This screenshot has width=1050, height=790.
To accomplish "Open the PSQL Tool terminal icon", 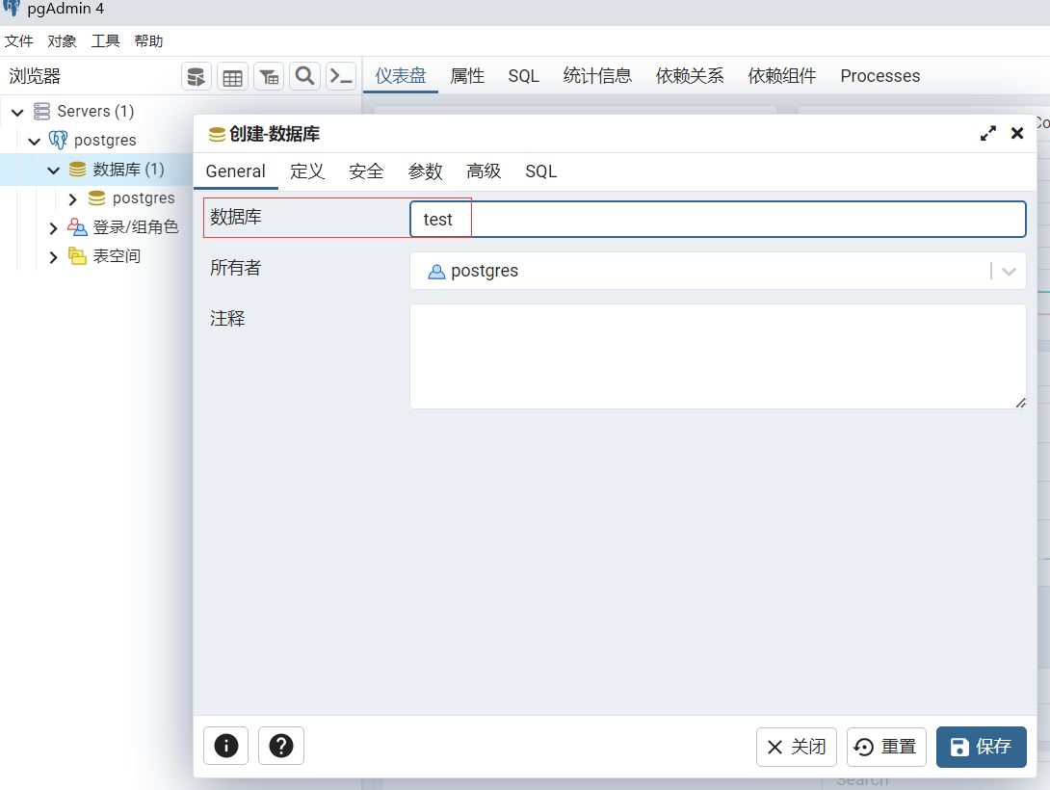I will tap(341, 76).
